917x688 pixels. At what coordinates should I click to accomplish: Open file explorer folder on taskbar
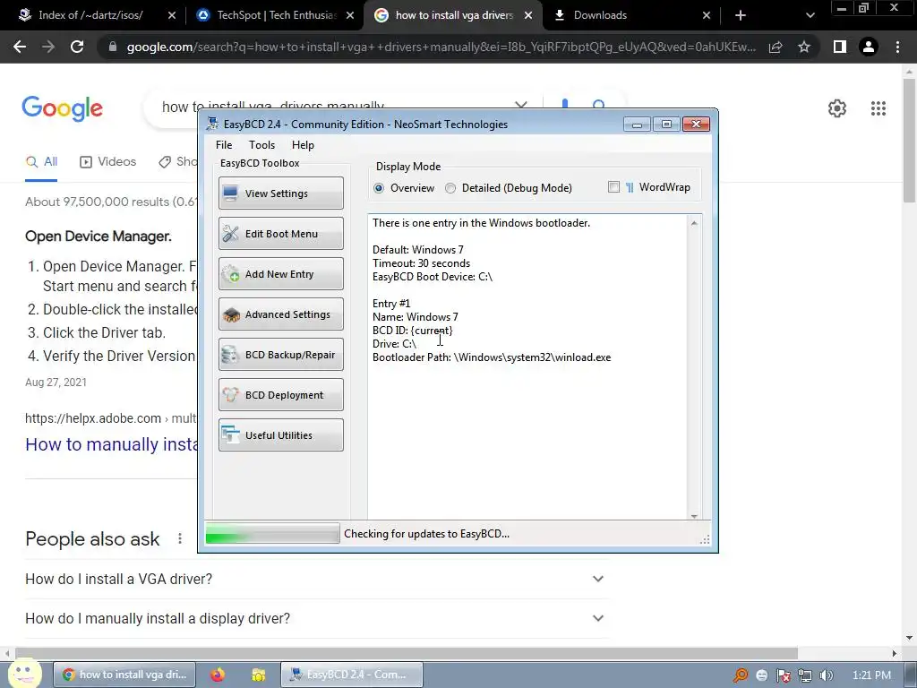(258, 675)
